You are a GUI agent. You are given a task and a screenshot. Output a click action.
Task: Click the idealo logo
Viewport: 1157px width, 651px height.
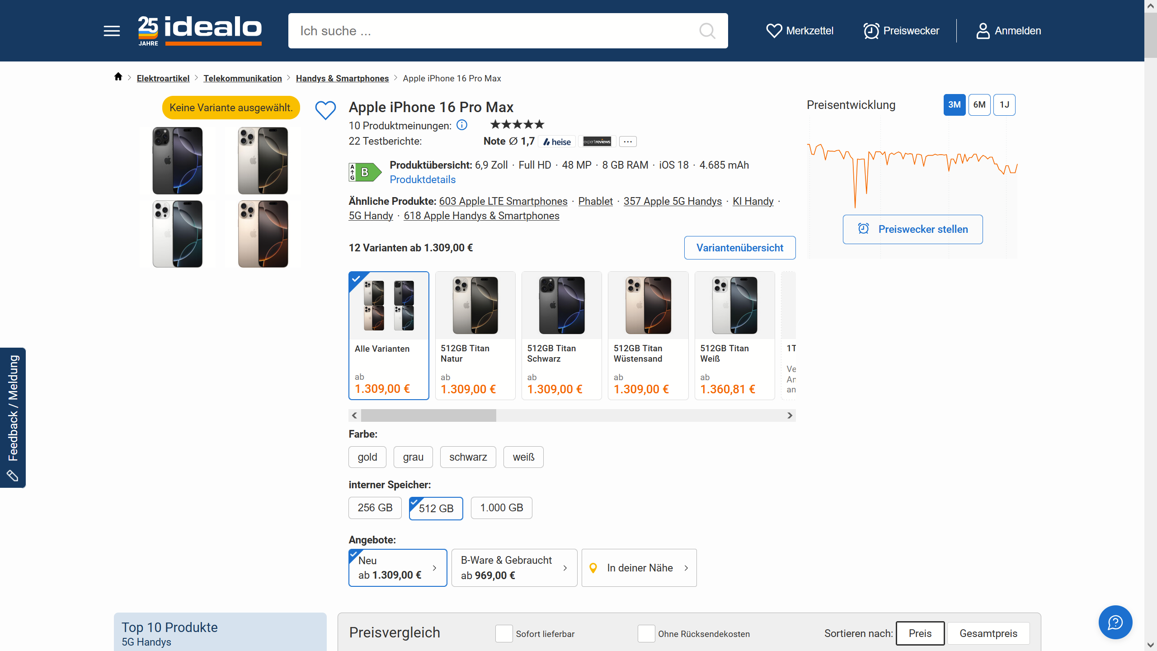200,31
